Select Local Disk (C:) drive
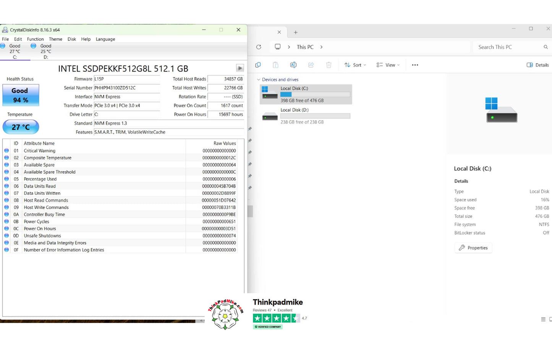The width and height of the screenshot is (552, 347). (x=306, y=94)
